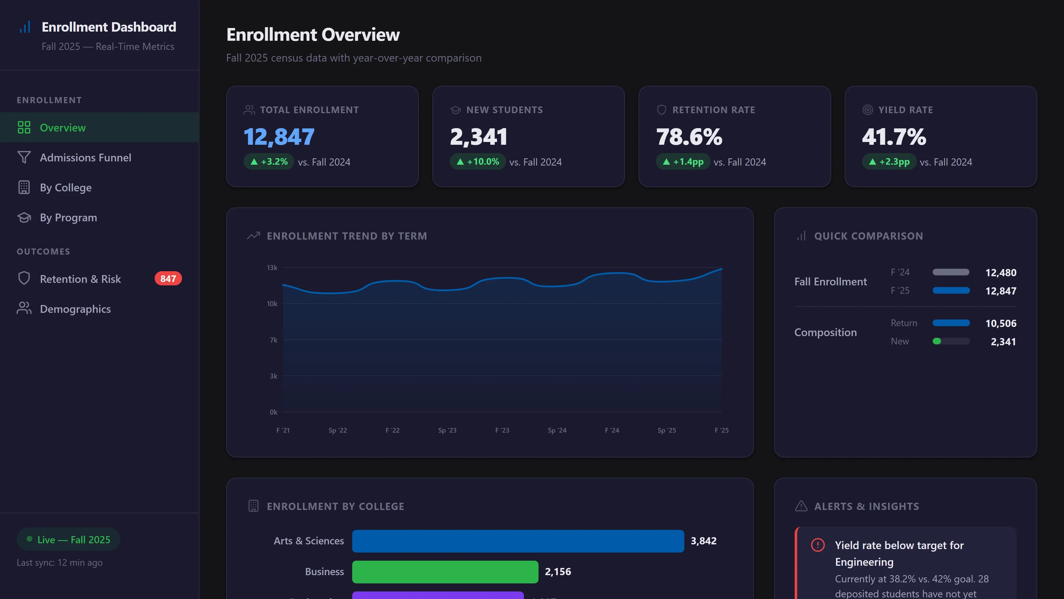This screenshot has height=599, width=1064.
Task: Click the 847 at-risk count badge
Action: [x=168, y=279]
